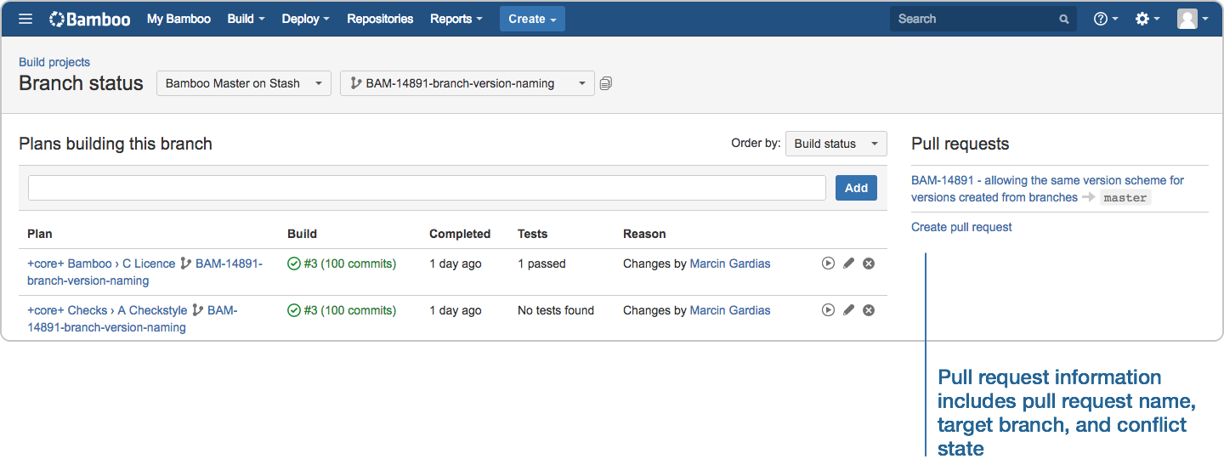Click the '1 day ago' C Licence cell
1224x476 pixels.
coord(456,263)
